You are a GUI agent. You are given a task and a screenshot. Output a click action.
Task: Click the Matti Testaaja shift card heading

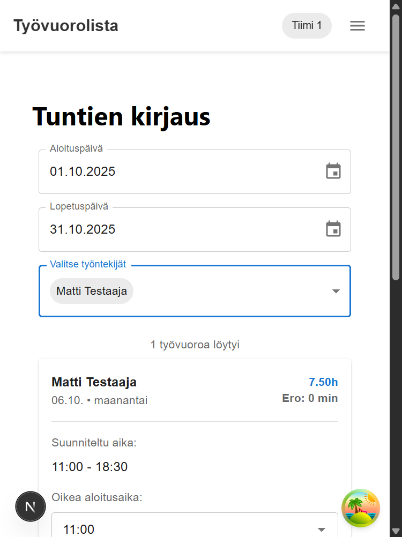[94, 382]
